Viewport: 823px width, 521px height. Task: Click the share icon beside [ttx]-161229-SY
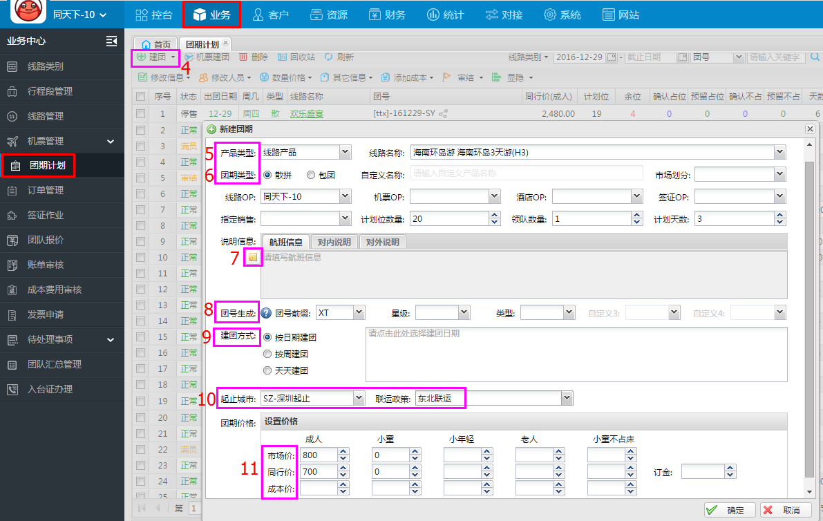click(x=444, y=113)
